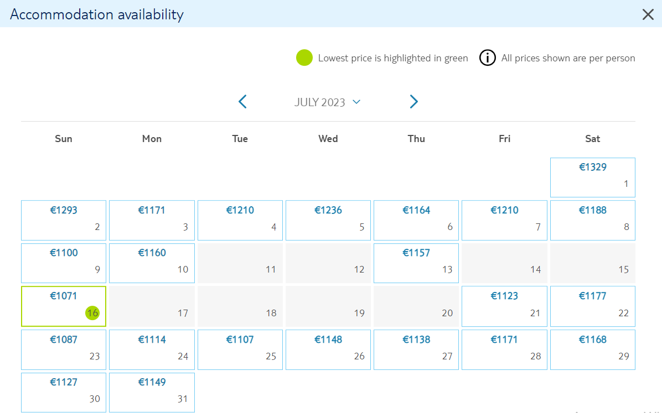
Task: Select July 23 priced at €1087
Action: tap(63, 350)
